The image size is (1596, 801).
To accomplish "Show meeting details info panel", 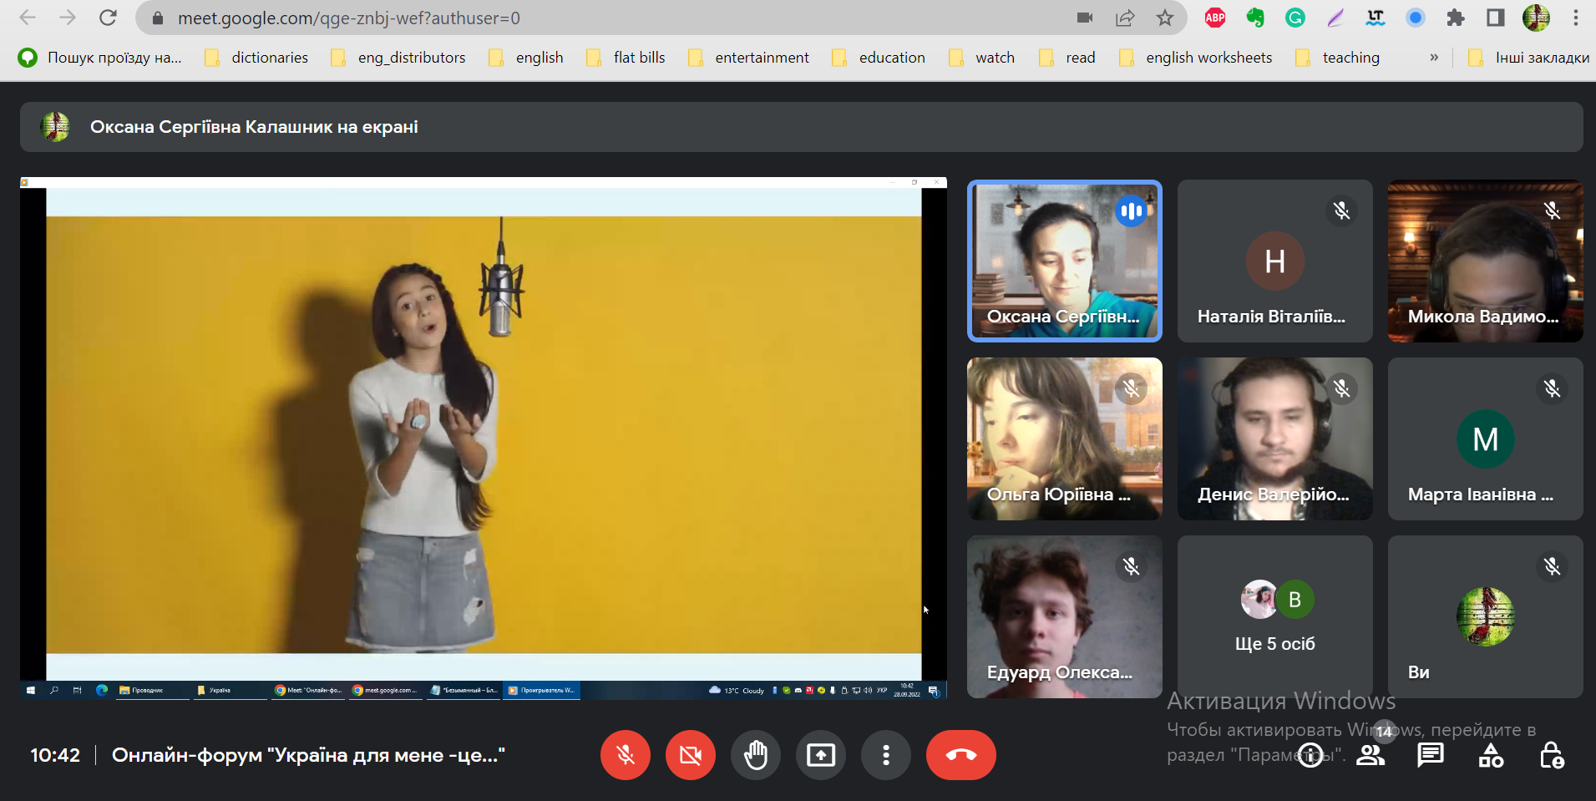I will click(x=1310, y=755).
